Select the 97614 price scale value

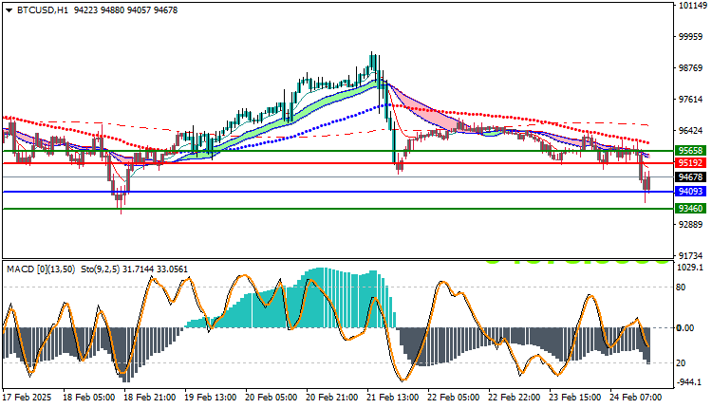tap(691, 100)
